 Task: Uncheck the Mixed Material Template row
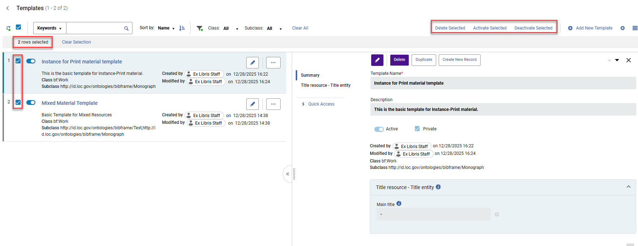tap(18, 102)
